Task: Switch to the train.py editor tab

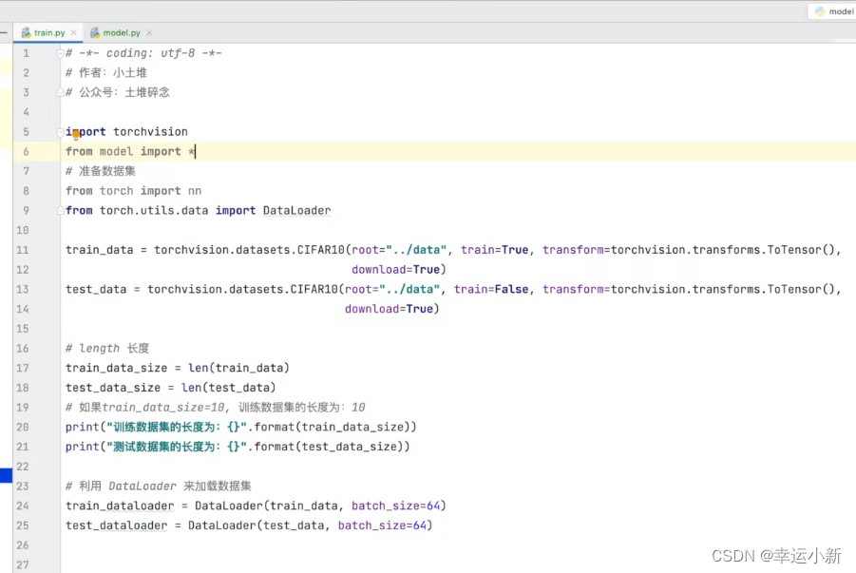Action: pyautogui.click(x=48, y=33)
